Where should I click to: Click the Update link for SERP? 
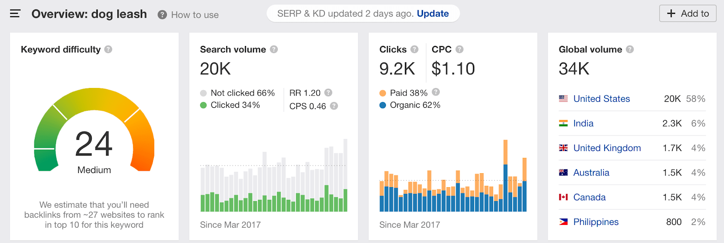[433, 14]
